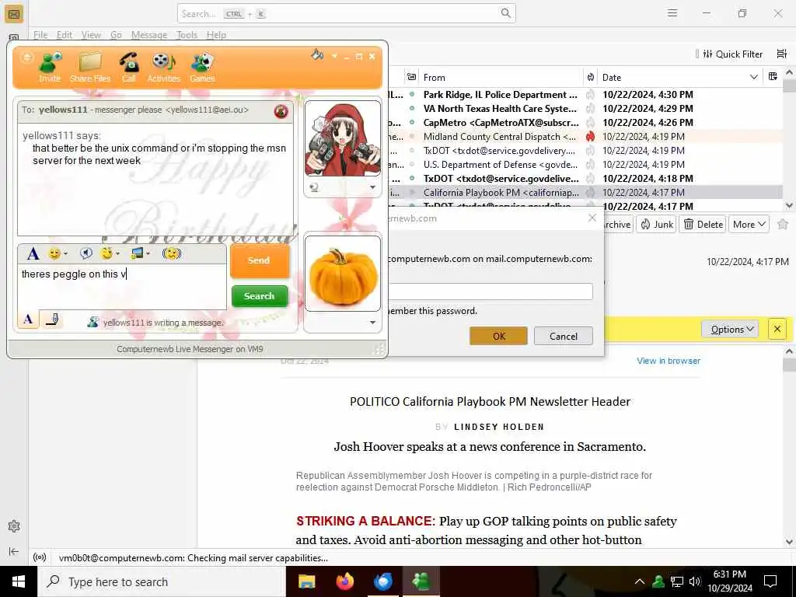
Task: Mark the message as Junk
Action: (x=657, y=225)
